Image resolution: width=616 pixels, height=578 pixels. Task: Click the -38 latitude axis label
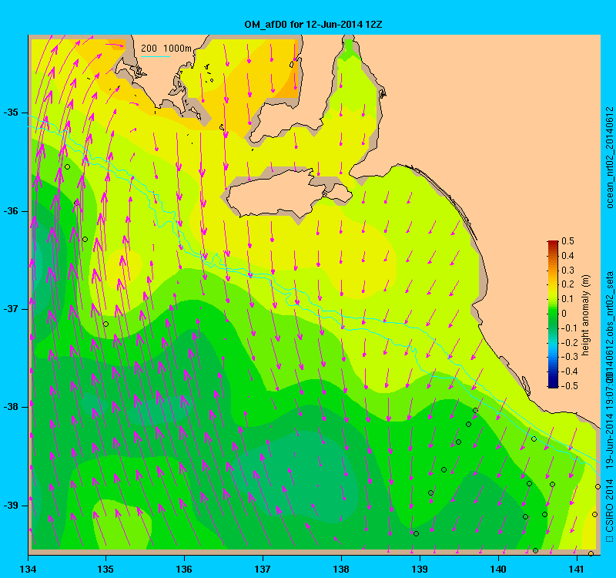(x=11, y=407)
